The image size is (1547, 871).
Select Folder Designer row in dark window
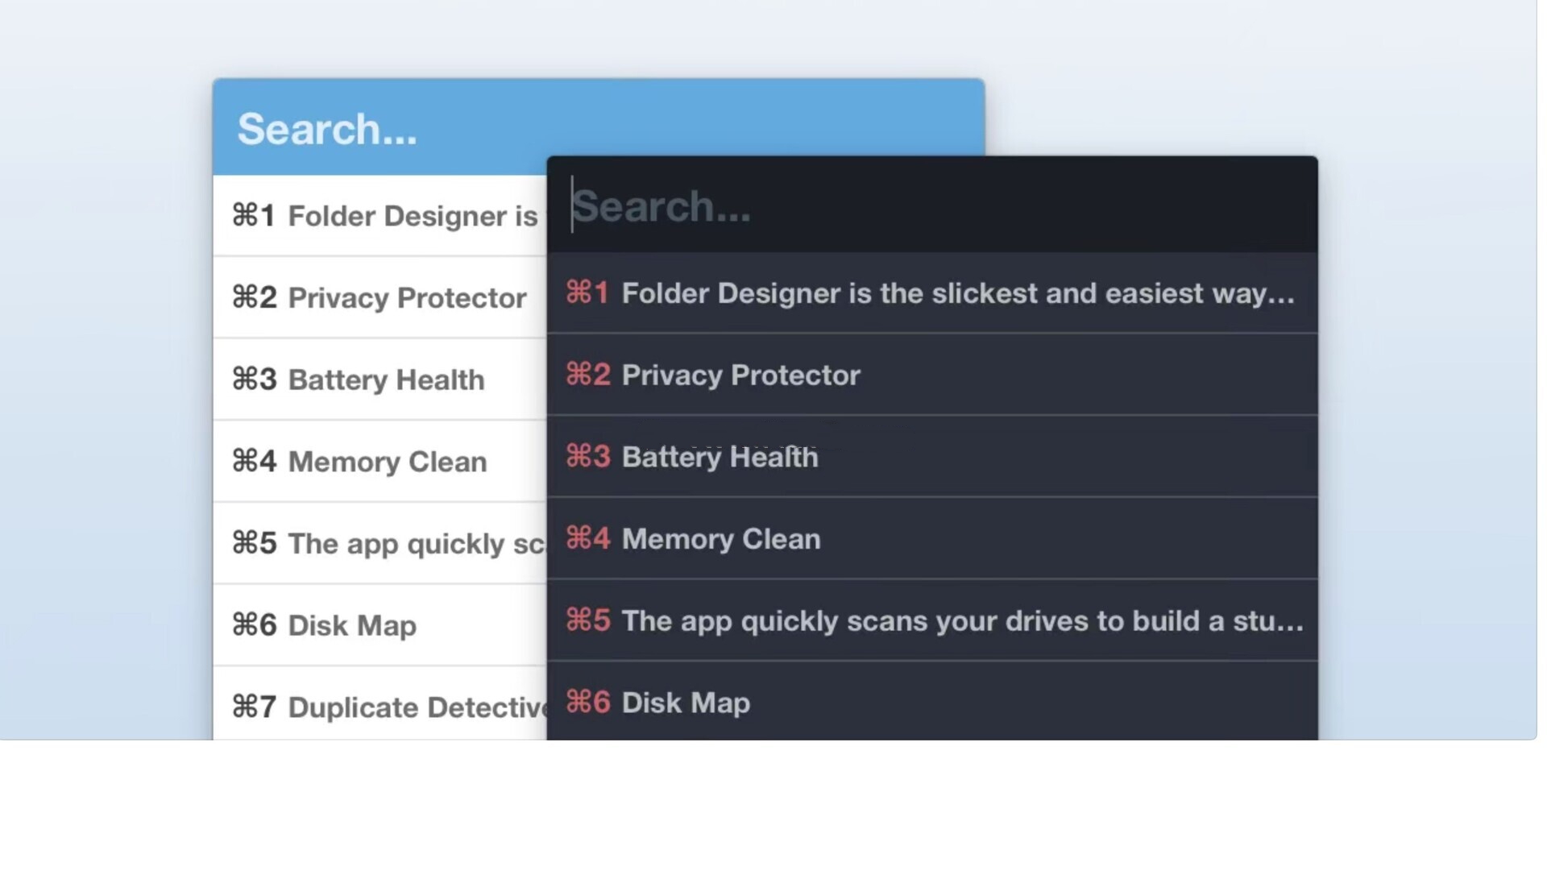(932, 293)
